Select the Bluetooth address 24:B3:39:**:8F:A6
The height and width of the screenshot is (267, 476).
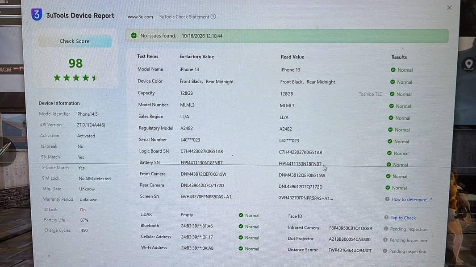197,226
